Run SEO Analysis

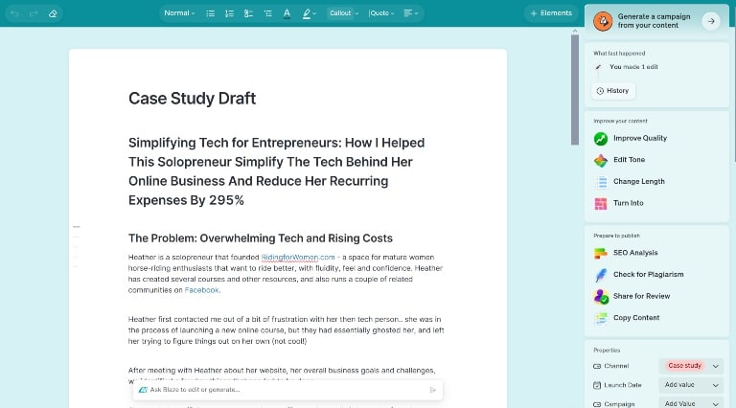635,253
